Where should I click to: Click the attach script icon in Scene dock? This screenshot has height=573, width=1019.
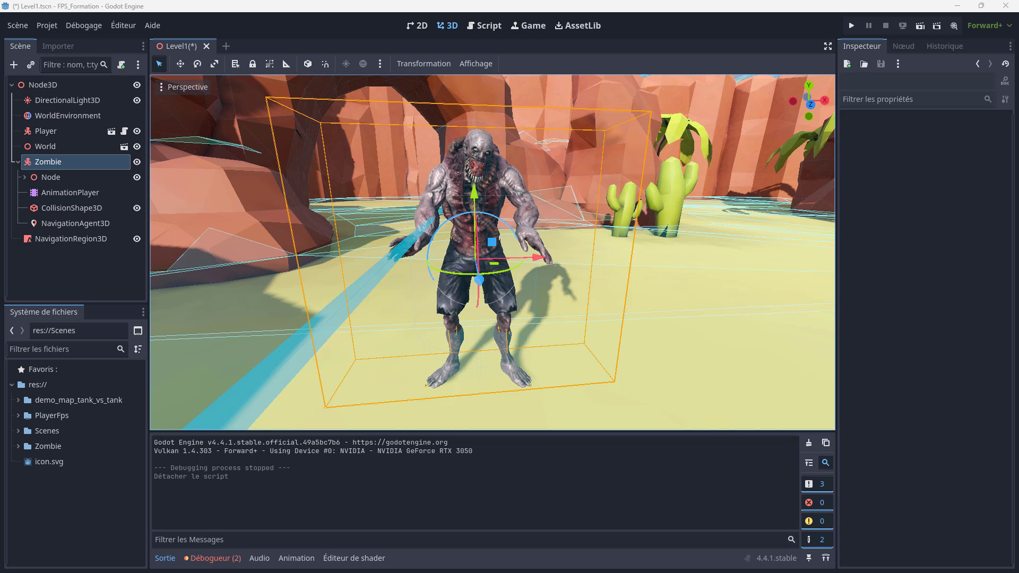[121, 65]
